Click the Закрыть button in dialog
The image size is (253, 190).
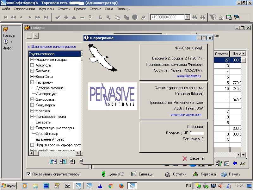pyautogui.click(x=193, y=158)
